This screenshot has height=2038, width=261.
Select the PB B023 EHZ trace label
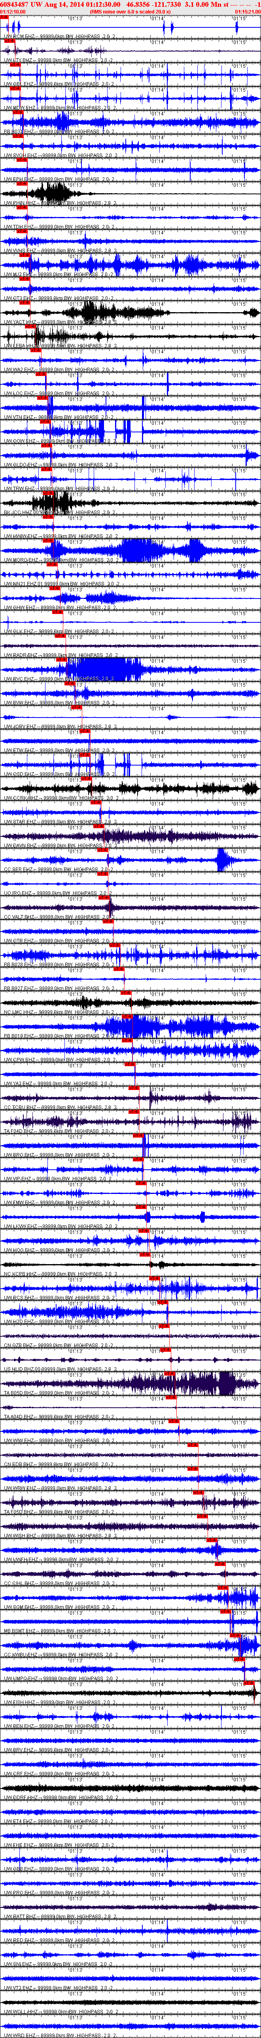(59, 131)
